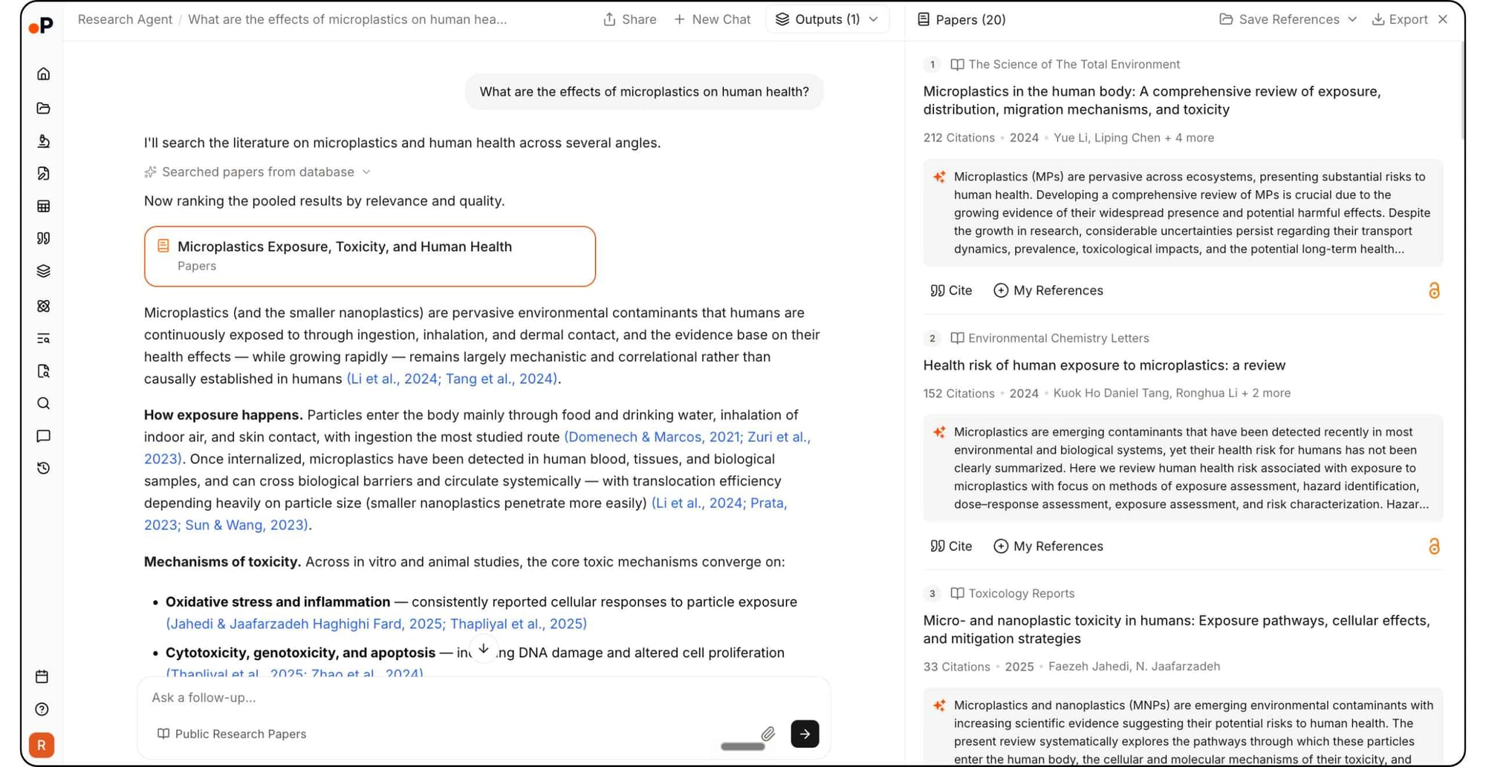
Task: Click open access lock icon for paper 1
Action: click(1434, 290)
